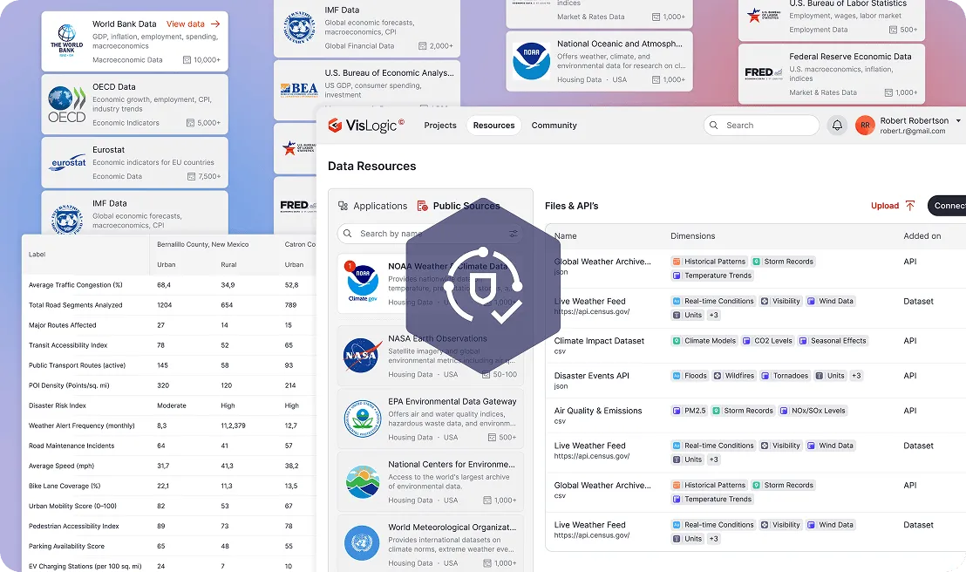Switch to Applications tab

click(x=373, y=206)
